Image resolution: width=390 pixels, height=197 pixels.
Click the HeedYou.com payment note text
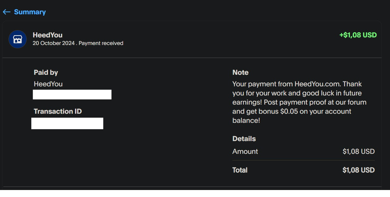coord(300,102)
